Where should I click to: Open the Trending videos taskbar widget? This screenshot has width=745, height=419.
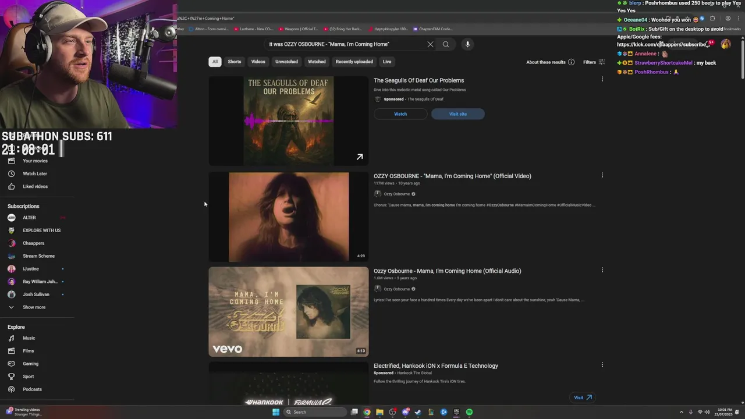click(x=23, y=412)
